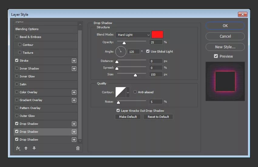This screenshot has width=258, height=167.
Task: Delete effect with the trash icon
Action: pos(78,148)
